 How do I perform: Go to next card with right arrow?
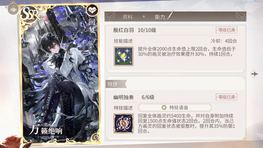254,74
